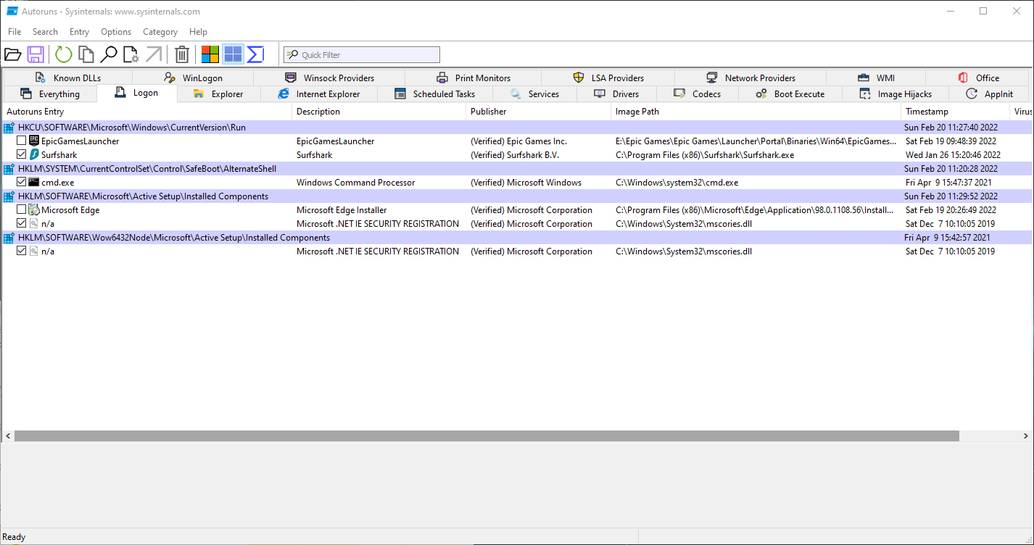Switch to the LSA Providers tab
This screenshot has height=545, width=1034.
tap(608, 78)
